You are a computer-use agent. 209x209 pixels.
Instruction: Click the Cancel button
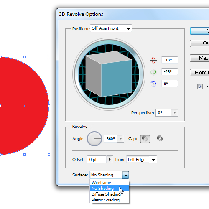199,43
